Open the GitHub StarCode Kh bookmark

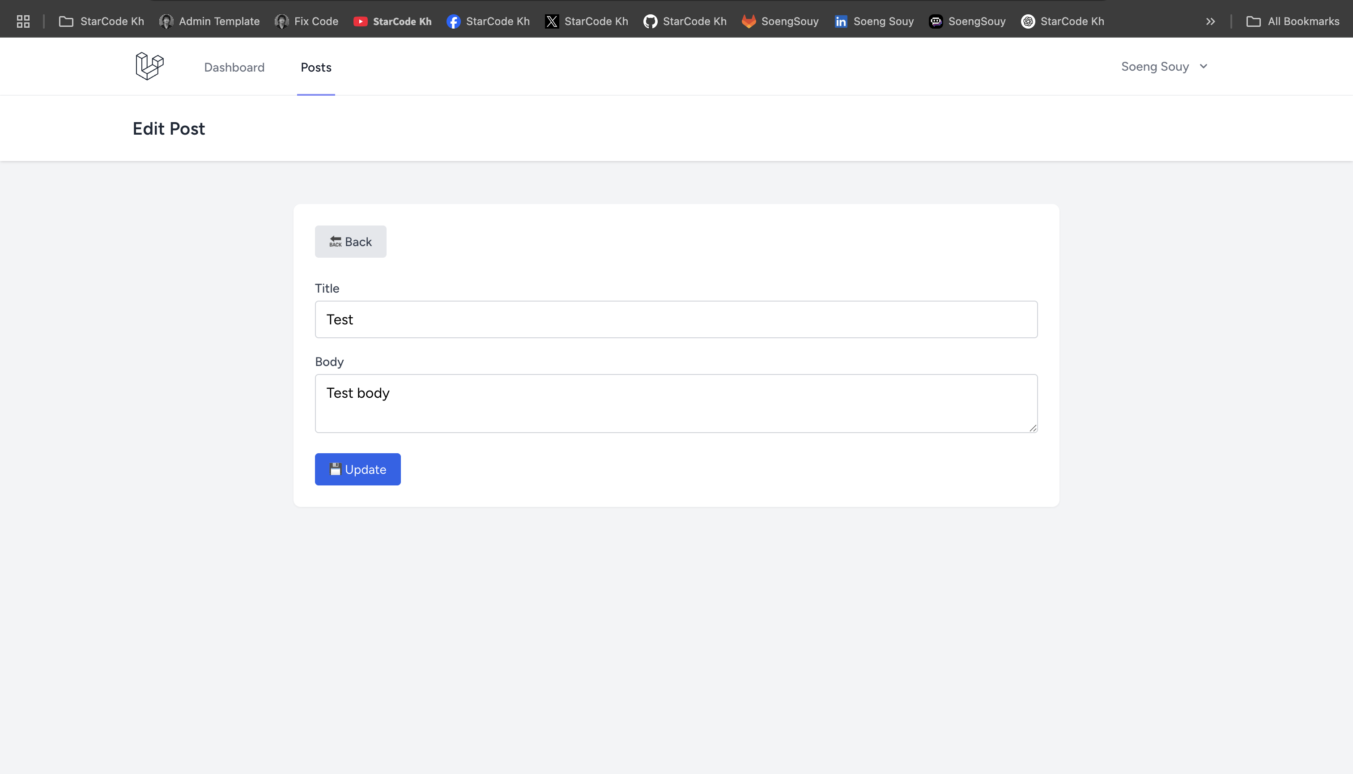pyautogui.click(x=684, y=21)
